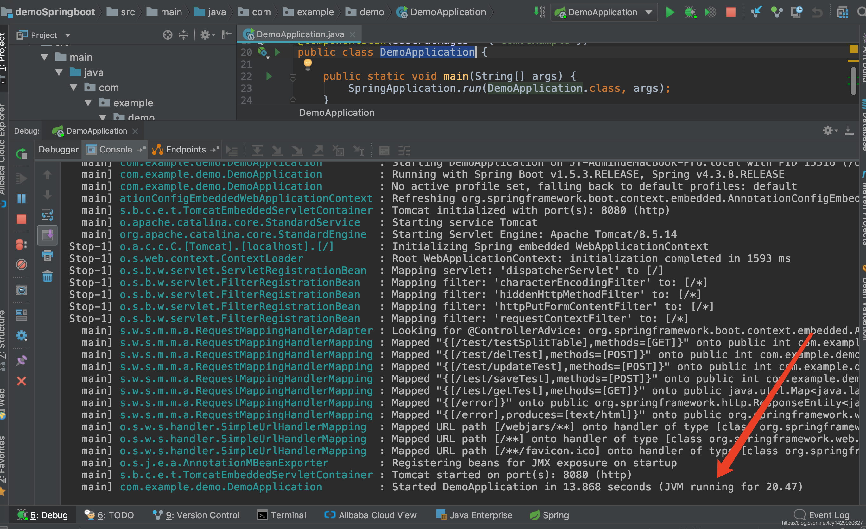Click the mute breakpoints icon

(22, 264)
